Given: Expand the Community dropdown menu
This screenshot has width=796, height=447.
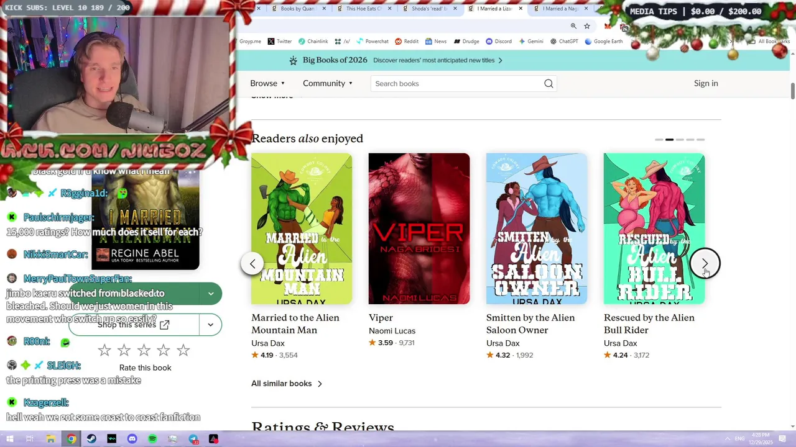Looking at the screenshot, I should (328, 83).
